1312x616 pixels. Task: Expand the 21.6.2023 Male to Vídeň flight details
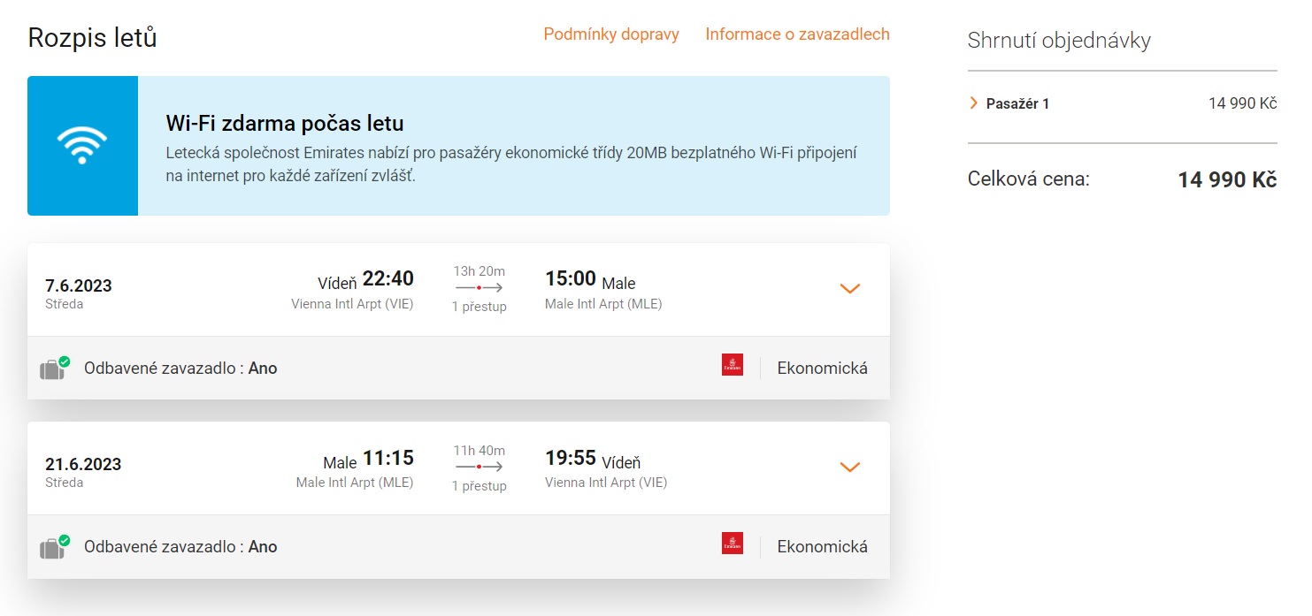point(849,467)
